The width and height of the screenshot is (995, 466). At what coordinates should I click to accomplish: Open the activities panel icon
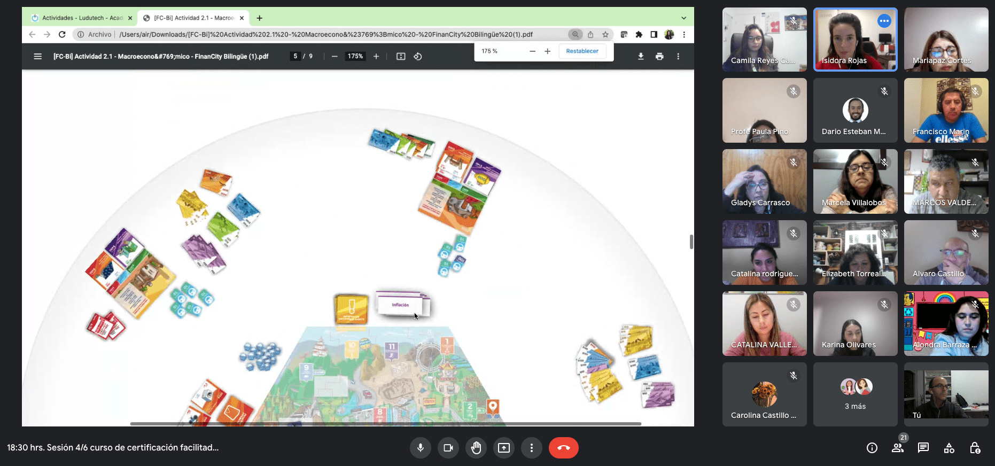point(949,448)
